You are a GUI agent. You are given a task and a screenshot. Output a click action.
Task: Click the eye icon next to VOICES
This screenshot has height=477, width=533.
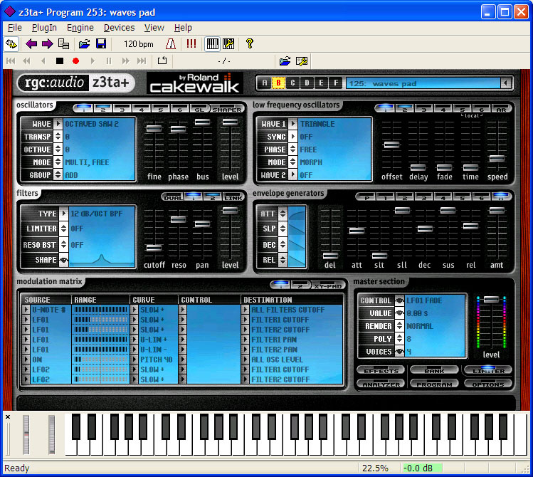coord(400,352)
